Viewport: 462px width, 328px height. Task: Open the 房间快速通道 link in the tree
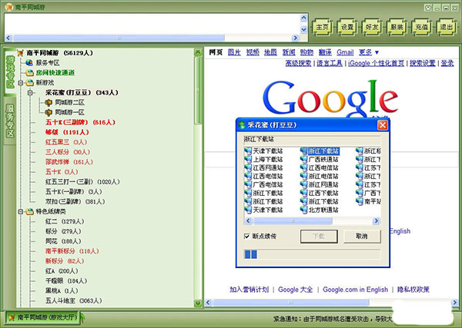point(54,72)
